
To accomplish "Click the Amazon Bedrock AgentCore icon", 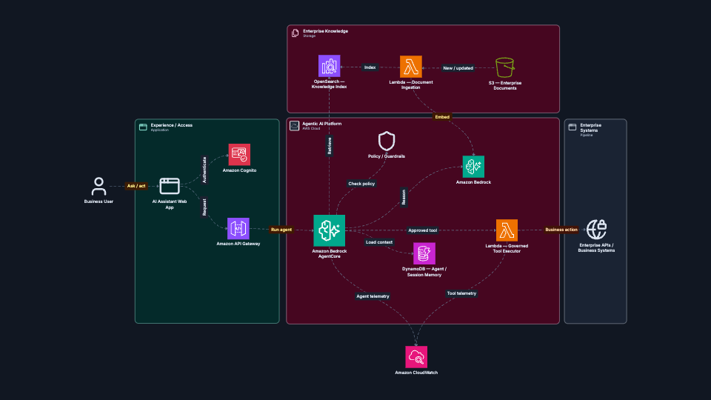I will [x=329, y=230].
